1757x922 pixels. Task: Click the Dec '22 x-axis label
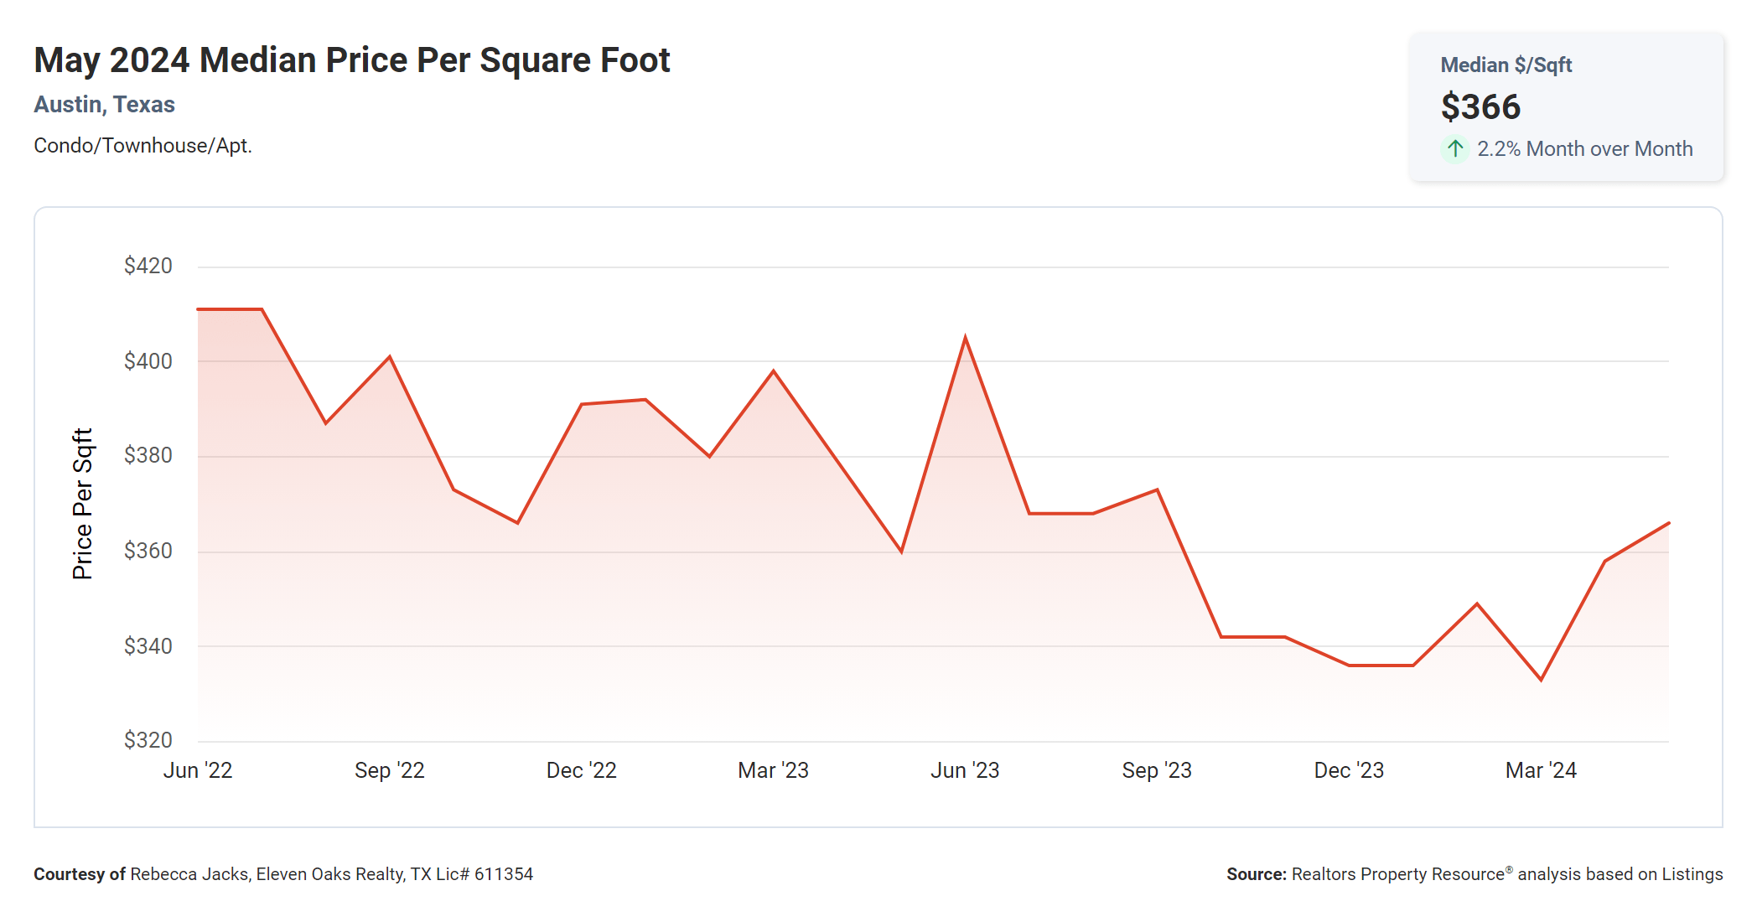pyautogui.click(x=582, y=770)
